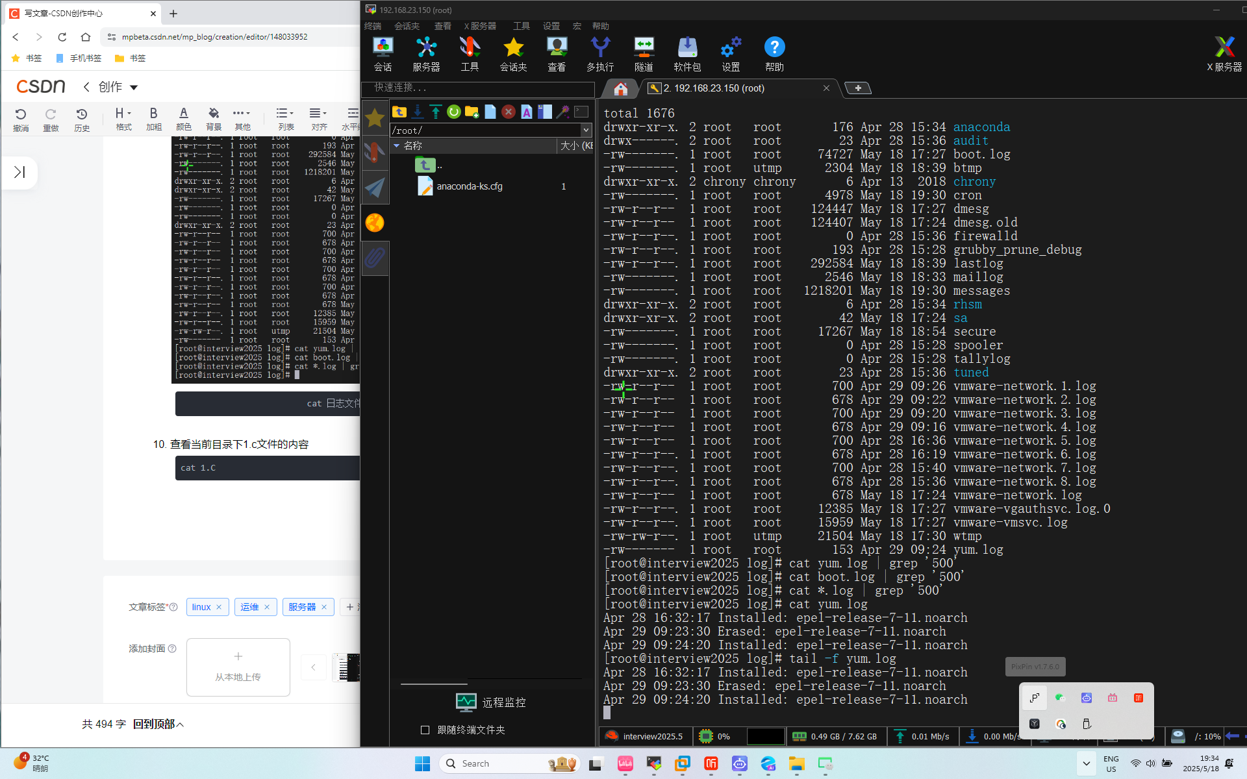This screenshot has width=1247, height=779.
Task: Check the 跟随终端文件夹 checkbox
Action: 425,730
